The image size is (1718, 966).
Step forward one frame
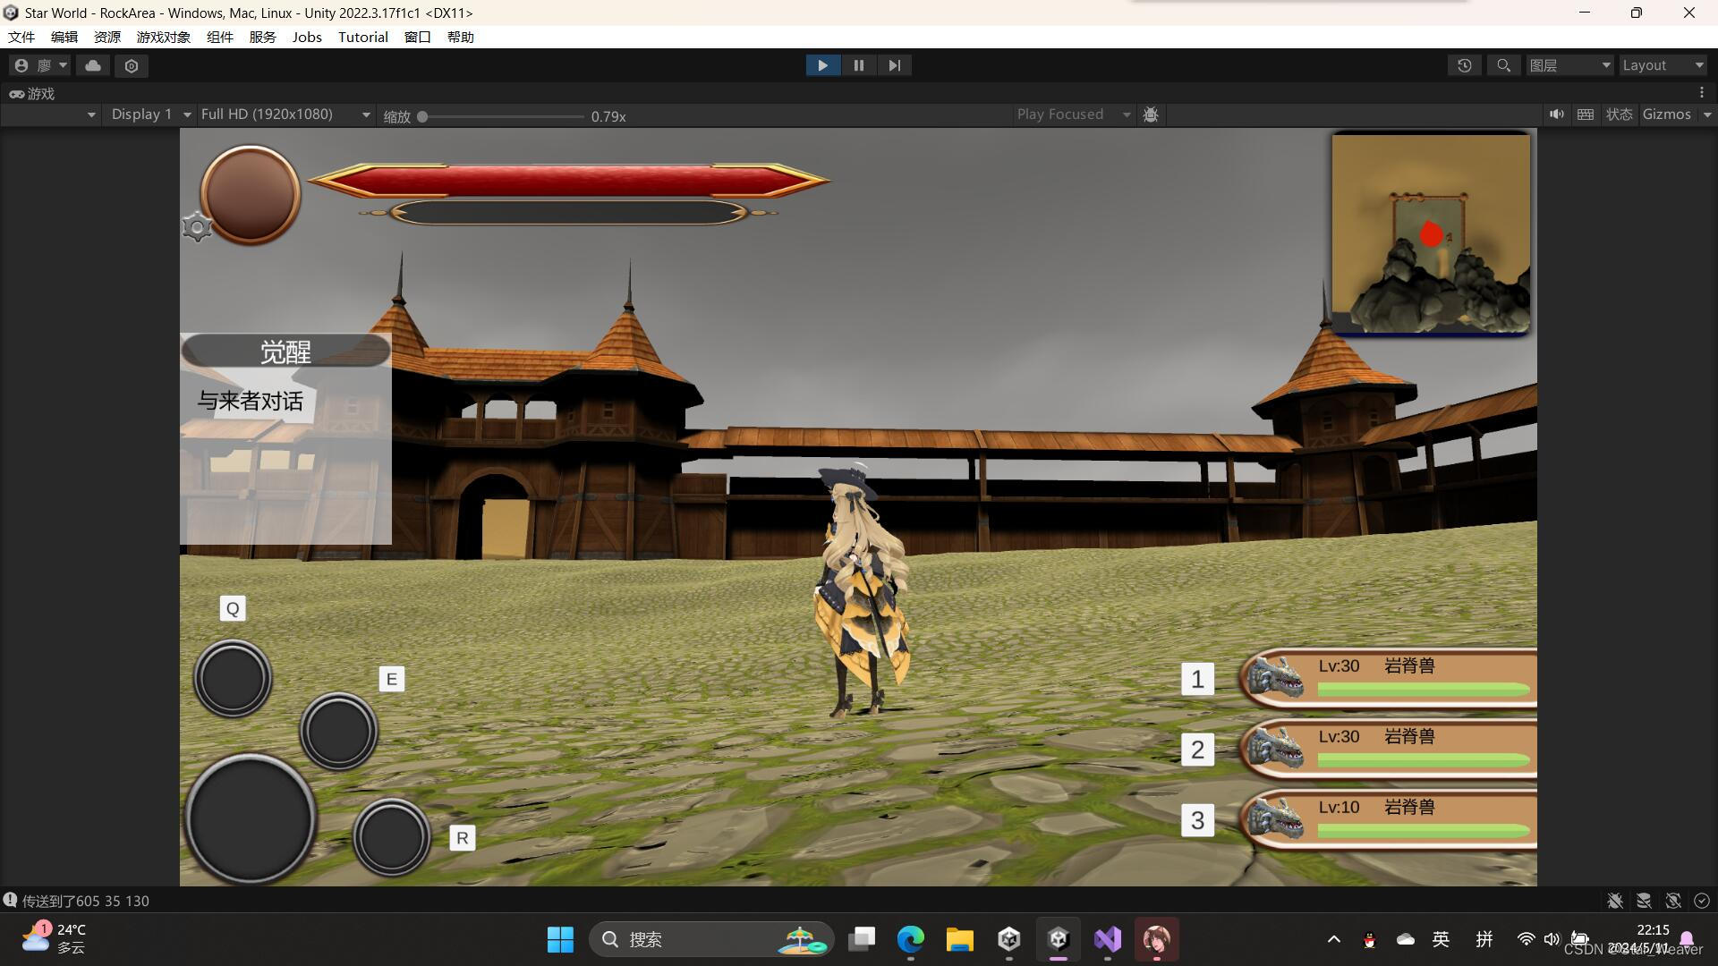(894, 65)
